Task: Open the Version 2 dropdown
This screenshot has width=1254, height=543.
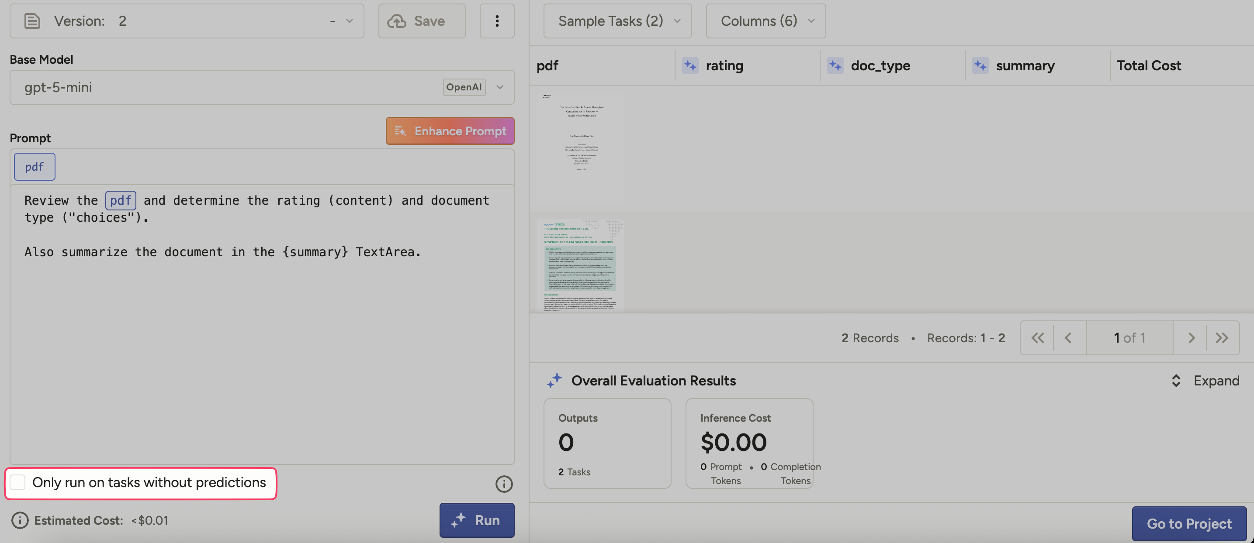Action: 349,21
